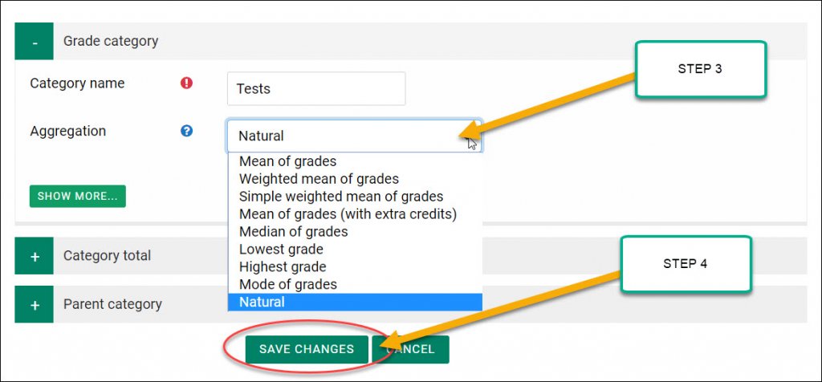
Task: Click the Grade category header title
Action: [111, 41]
